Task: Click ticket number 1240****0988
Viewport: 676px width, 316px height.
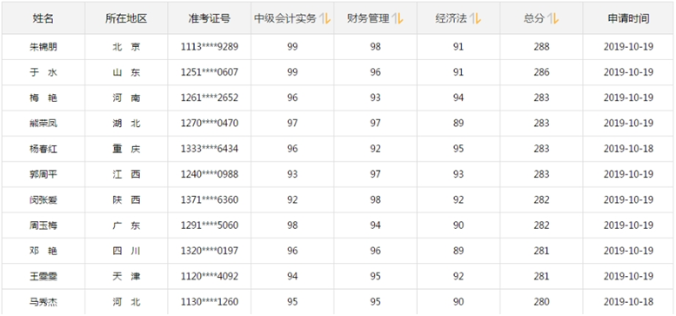Action: tap(209, 174)
